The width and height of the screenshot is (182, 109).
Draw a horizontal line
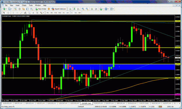click(x=17, y=13)
